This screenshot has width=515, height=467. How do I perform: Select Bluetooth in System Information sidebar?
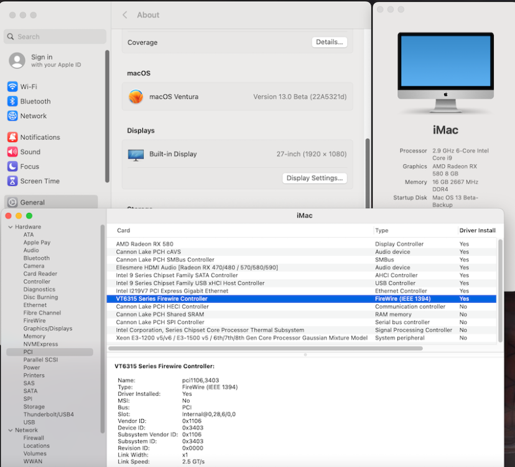[37, 258]
